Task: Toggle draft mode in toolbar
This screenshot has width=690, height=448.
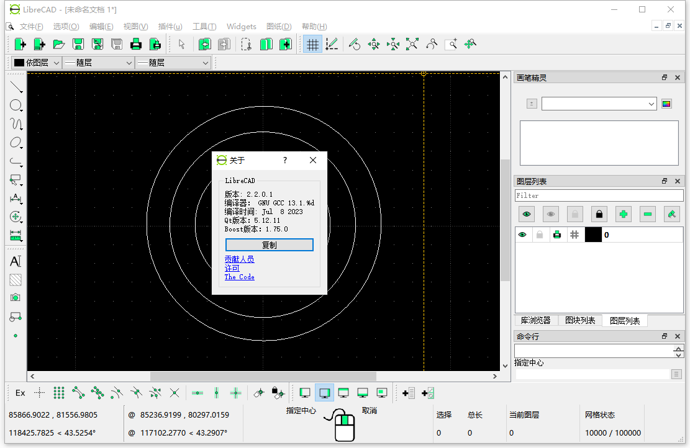Action: click(332, 45)
